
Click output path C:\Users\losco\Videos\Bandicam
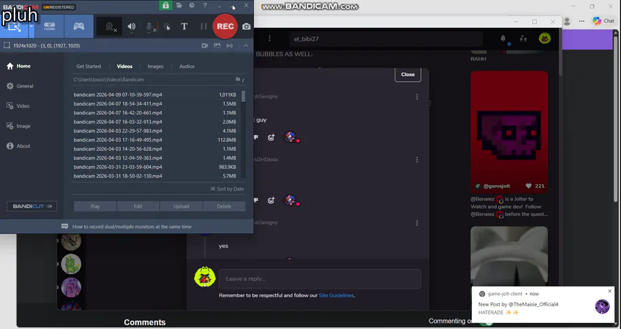click(108, 79)
